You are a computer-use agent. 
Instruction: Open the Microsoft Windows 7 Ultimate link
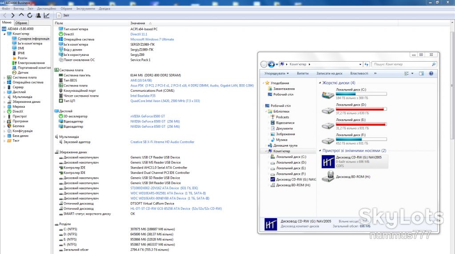[x=152, y=39]
